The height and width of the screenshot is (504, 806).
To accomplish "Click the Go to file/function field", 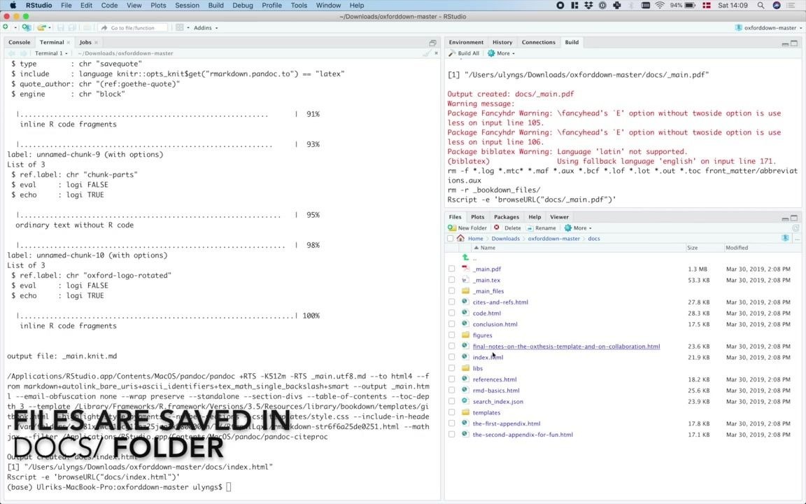I will 133,28.
